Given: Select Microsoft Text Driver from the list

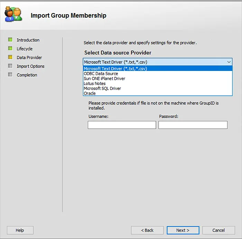Looking at the screenshot, I should pyautogui.click(x=158, y=68).
